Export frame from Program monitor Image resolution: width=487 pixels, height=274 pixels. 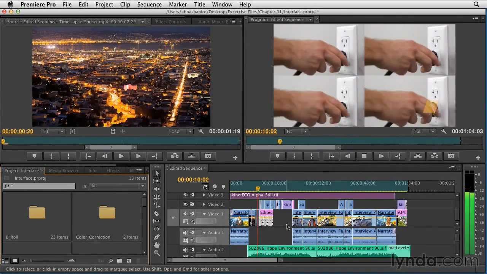tap(451, 156)
